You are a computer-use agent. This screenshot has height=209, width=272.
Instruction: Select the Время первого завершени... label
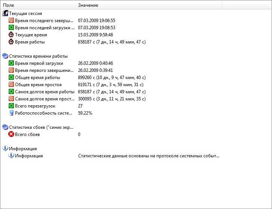coord(44,70)
